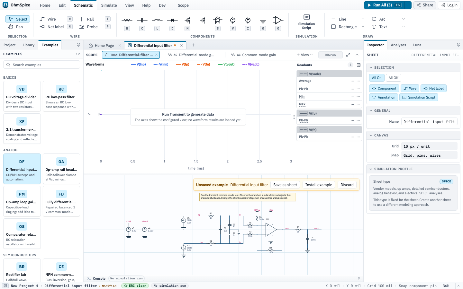Toggle the Annotation selection filter
The width and height of the screenshot is (463, 289).
click(x=384, y=97)
